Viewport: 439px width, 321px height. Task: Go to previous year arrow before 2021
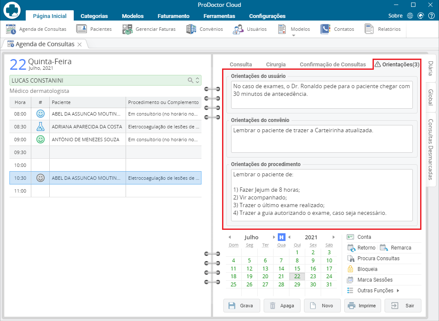tap(289, 237)
